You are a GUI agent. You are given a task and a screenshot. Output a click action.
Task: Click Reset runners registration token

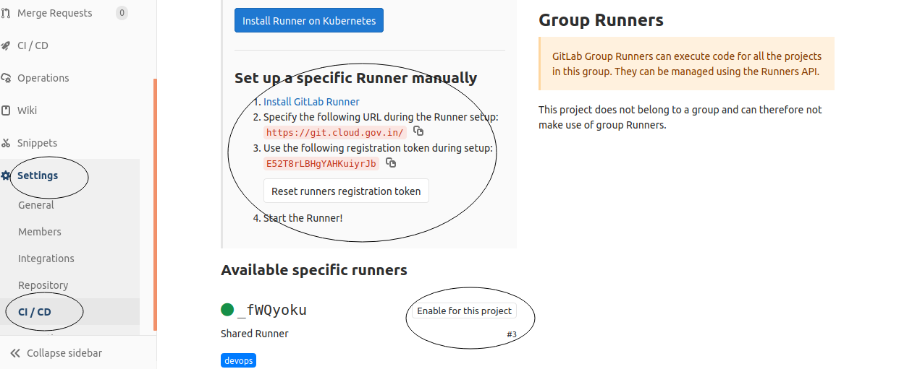click(346, 191)
